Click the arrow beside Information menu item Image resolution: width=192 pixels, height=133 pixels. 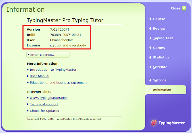pos(150,90)
